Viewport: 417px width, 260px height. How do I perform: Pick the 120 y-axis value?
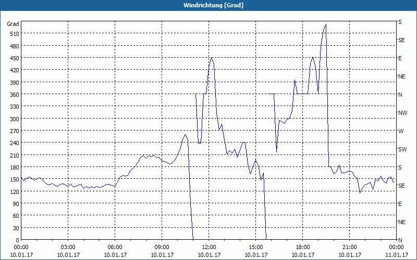pyautogui.click(x=15, y=191)
